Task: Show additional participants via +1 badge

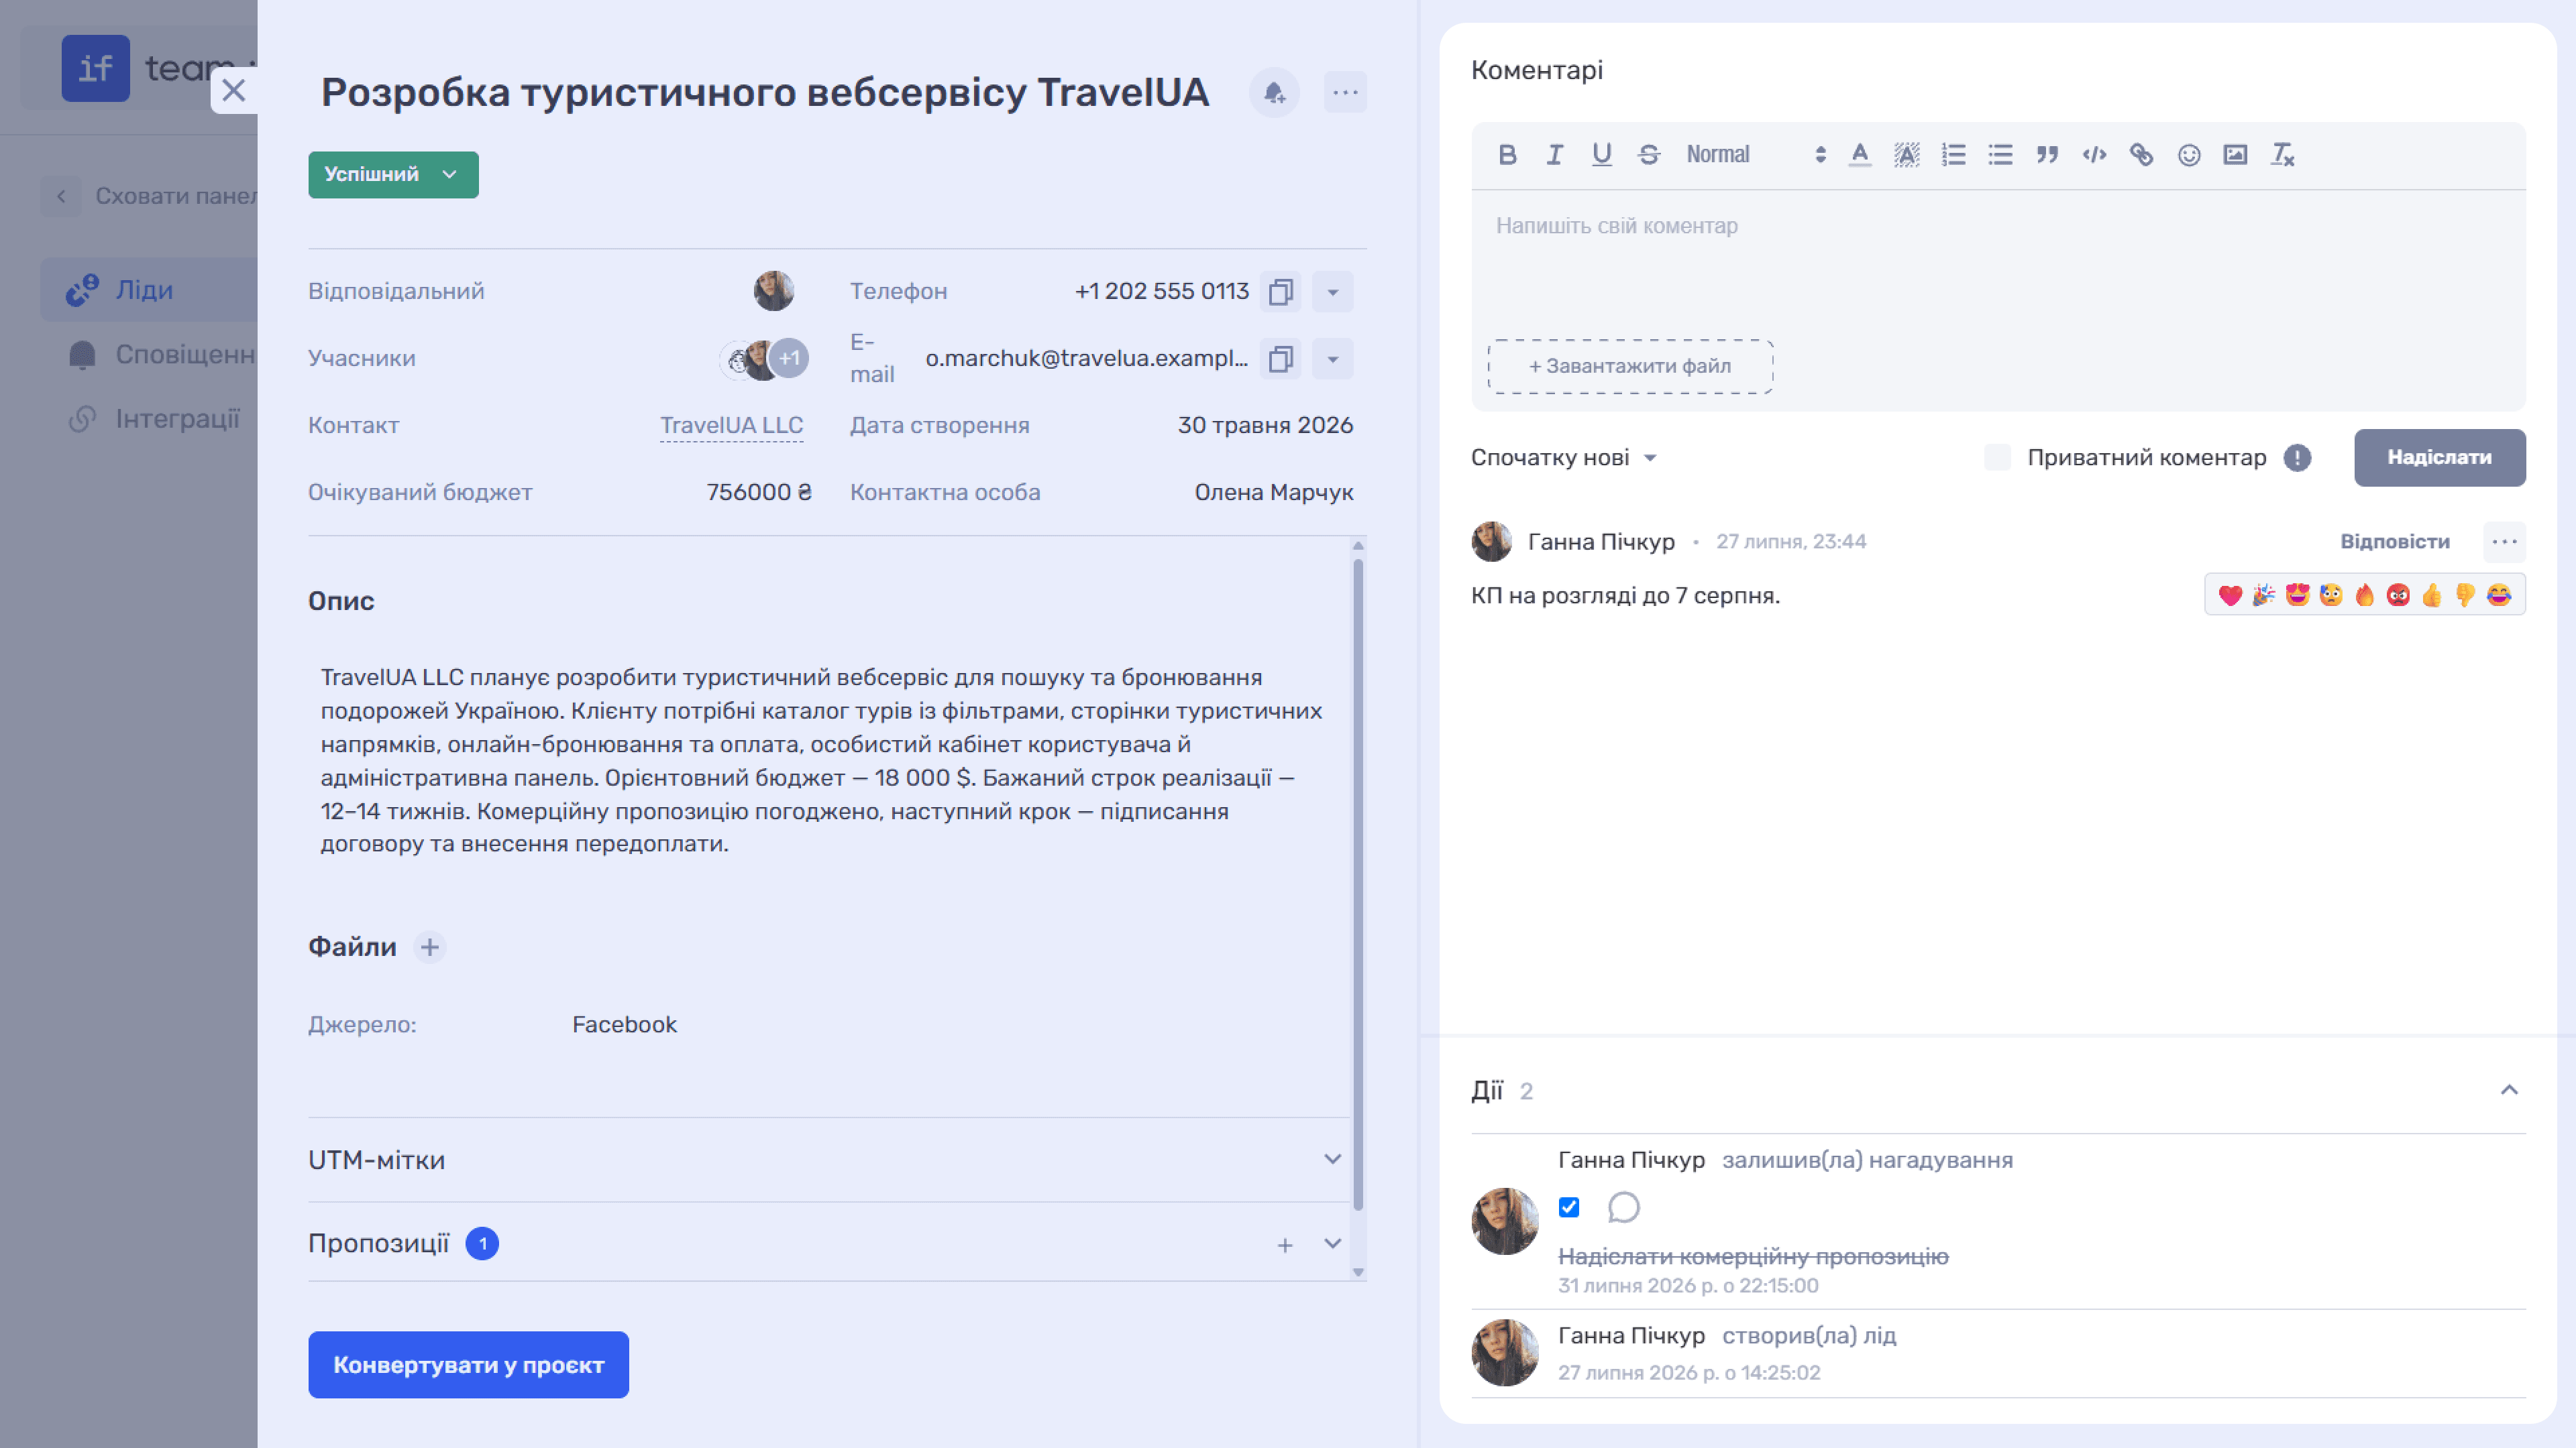Action: pyautogui.click(x=789, y=359)
